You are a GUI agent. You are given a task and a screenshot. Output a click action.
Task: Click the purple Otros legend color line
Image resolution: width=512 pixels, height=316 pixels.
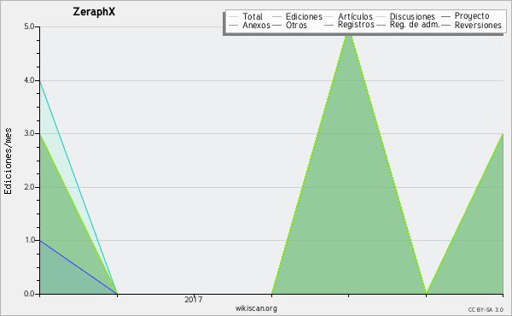pos(276,25)
